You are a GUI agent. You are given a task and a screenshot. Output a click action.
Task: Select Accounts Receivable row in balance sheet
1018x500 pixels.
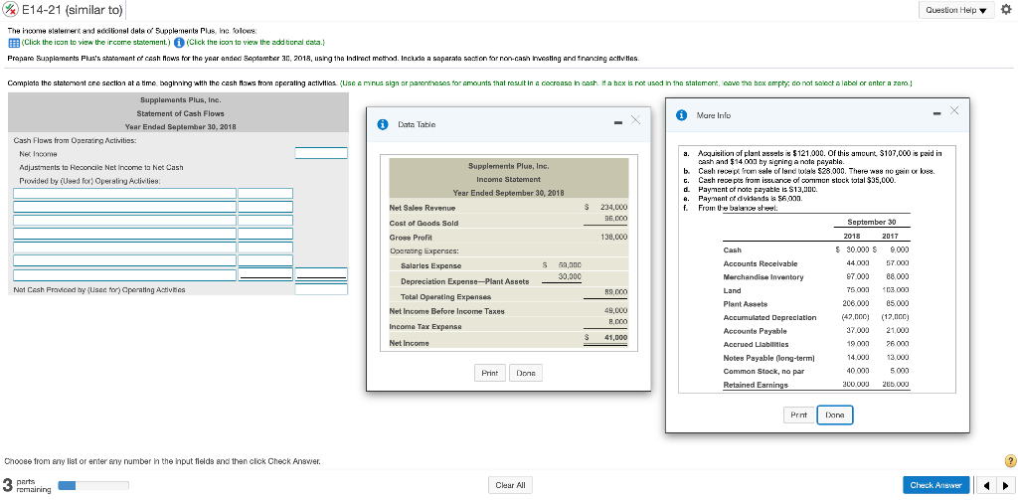pos(761,263)
